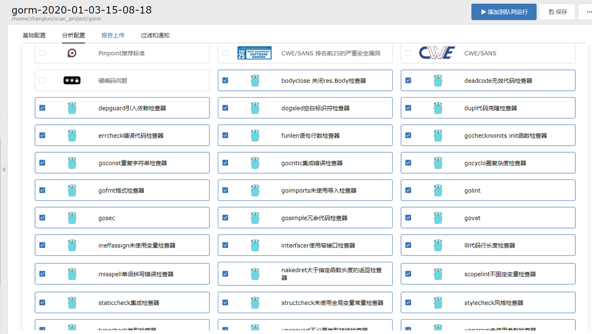Click gopher icon next to interfacer

click(255, 245)
